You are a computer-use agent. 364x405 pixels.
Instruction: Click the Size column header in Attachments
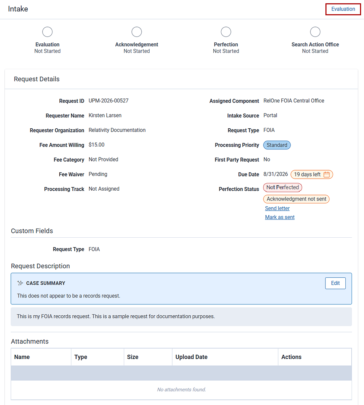pos(148,357)
